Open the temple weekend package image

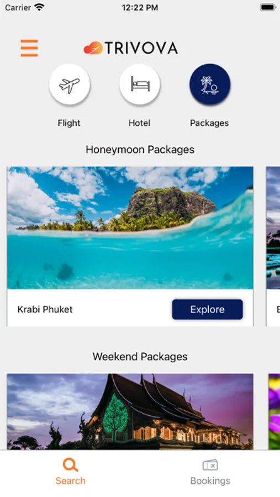130,411
